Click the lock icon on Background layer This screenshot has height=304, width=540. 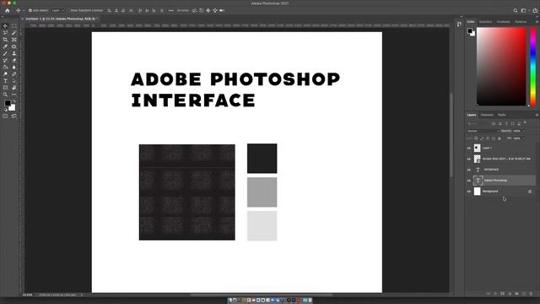(x=530, y=192)
